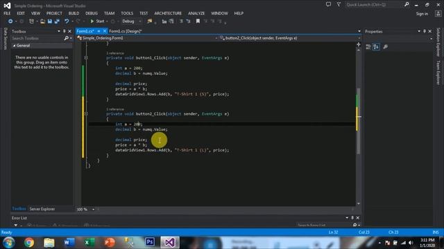Click the bookmark toggle toolbar icon

[198, 21]
